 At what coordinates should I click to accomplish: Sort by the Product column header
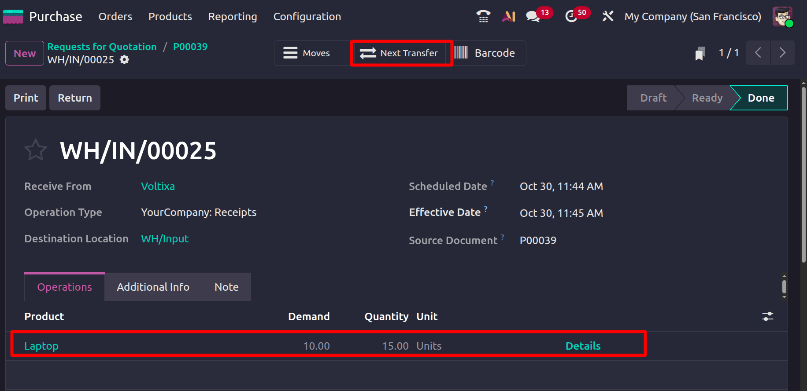(44, 316)
